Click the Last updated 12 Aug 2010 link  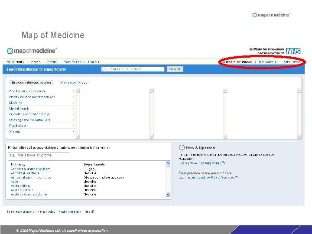pyautogui.click(x=200, y=163)
